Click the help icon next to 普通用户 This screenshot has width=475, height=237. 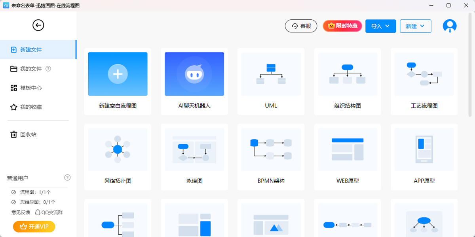click(x=67, y=177)
